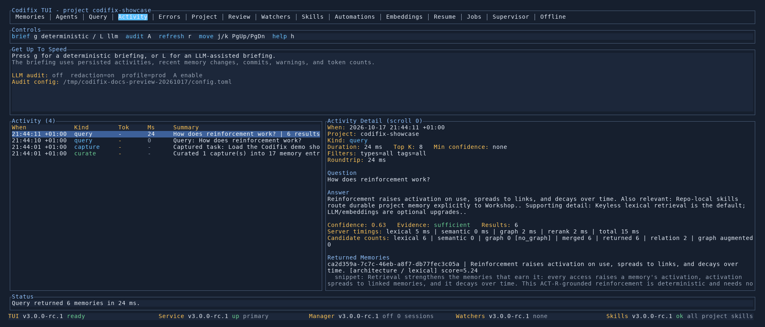Click 'TUI v3.0.0-rc.1 ready' footer entry
Viewport: 765px width, 327px height.
click(x=46, y=316)
